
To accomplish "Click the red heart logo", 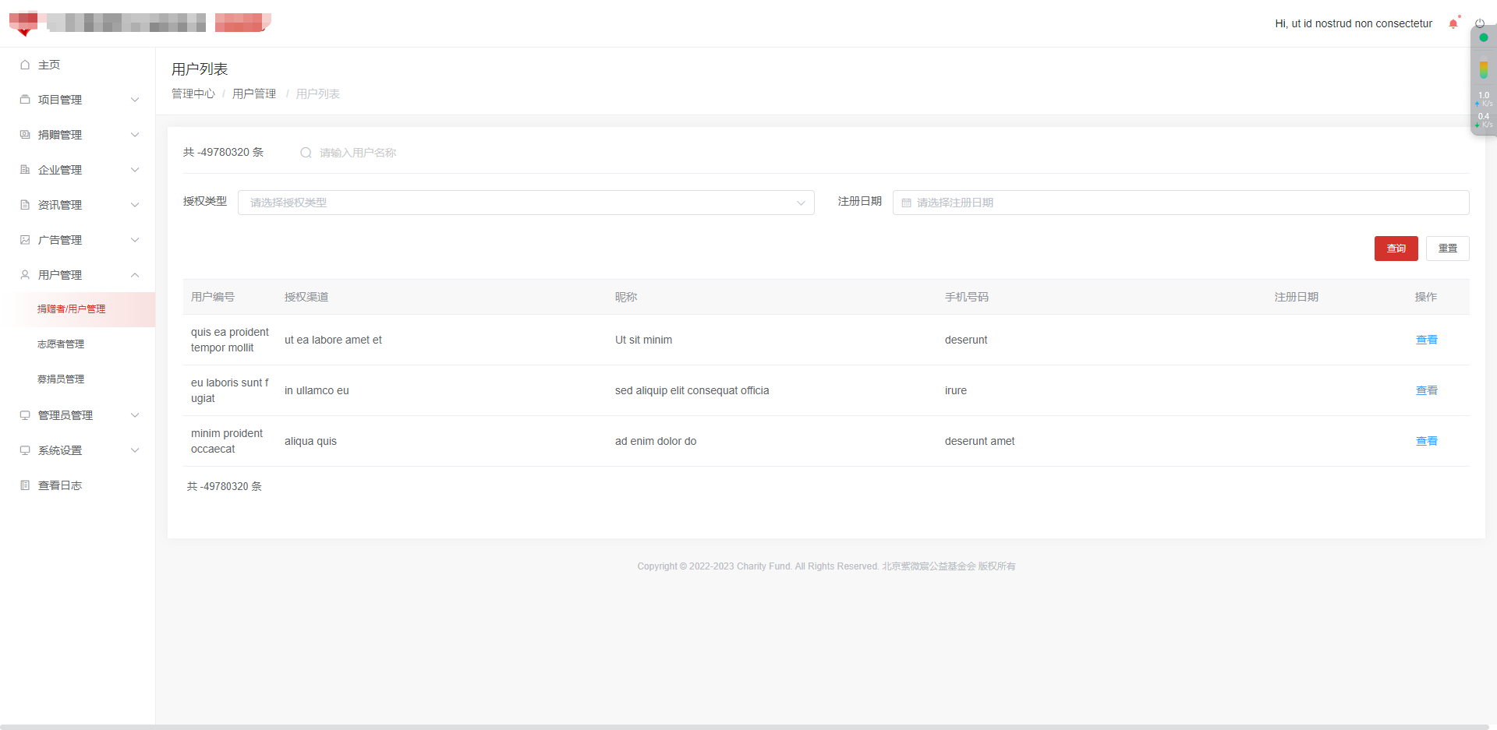I will tap(23, 23).
